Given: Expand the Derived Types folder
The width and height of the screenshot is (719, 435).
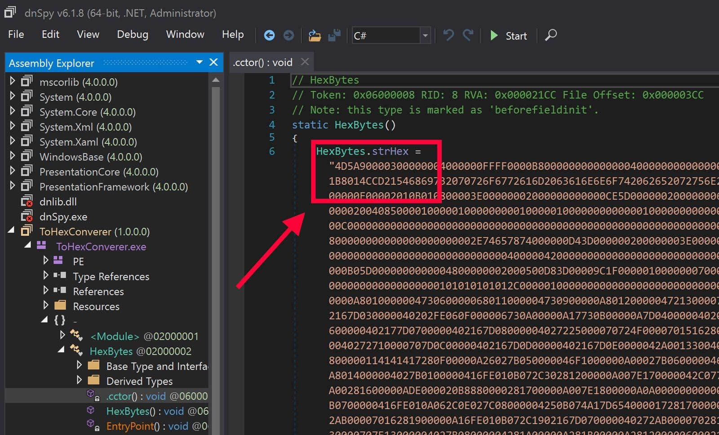Looking at the screenshot, I should click(x=79, y=379).
